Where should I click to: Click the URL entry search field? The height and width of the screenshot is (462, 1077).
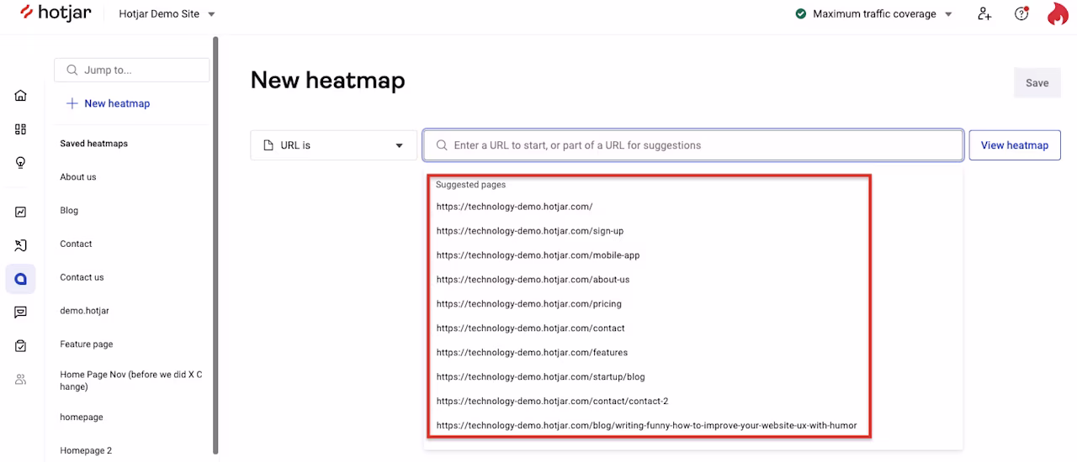point(693,145)
